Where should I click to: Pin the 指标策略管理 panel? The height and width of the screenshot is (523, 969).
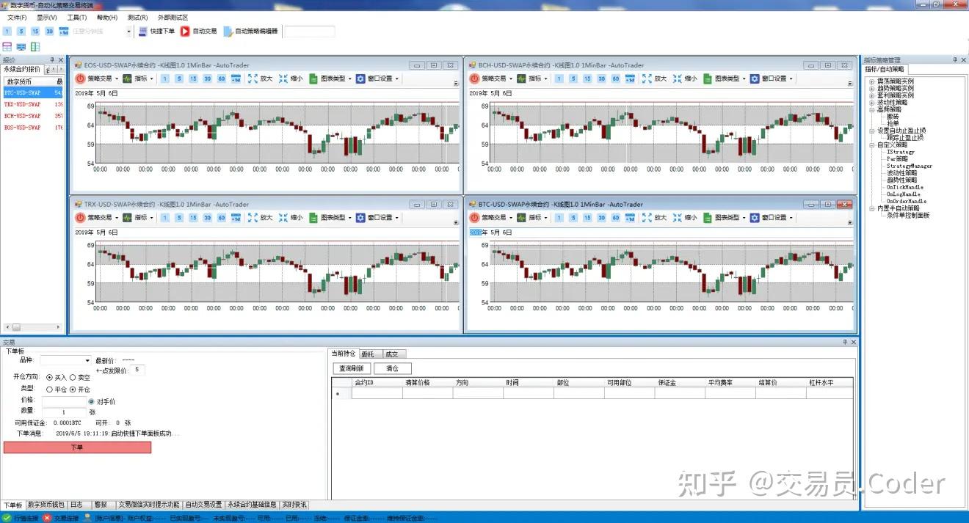(954, 60)
